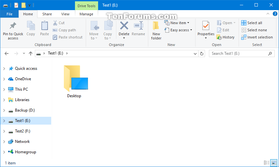279x167 pixels.
Task: Click the Cut scissors icon
Action: point(55,23)
